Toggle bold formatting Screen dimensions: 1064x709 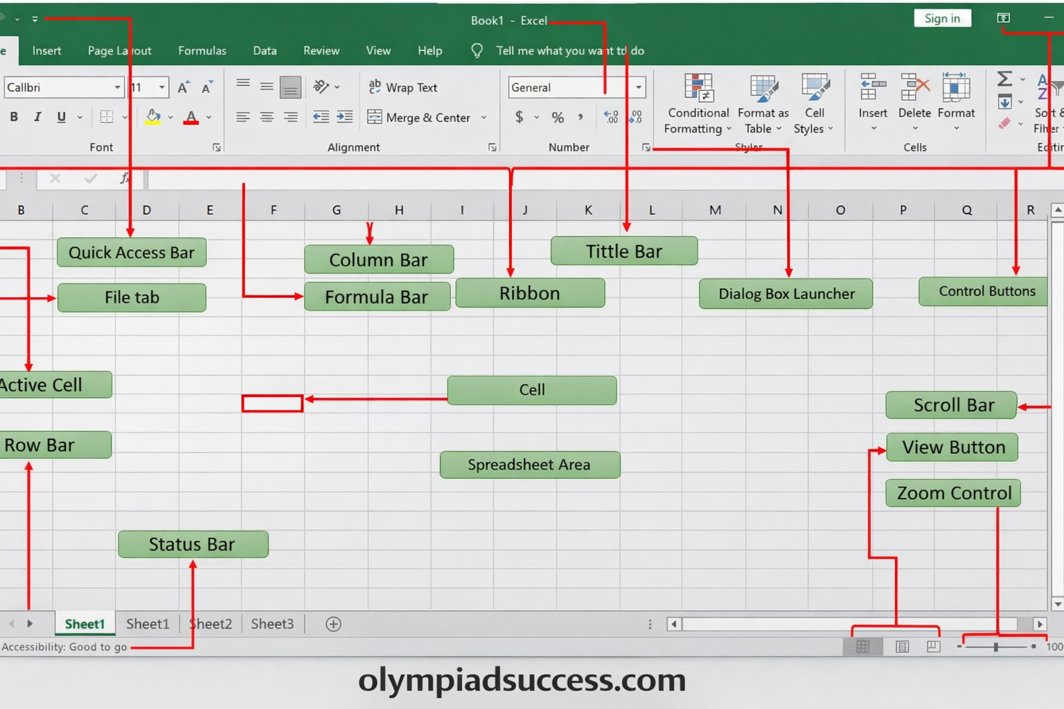coord(14,117)
